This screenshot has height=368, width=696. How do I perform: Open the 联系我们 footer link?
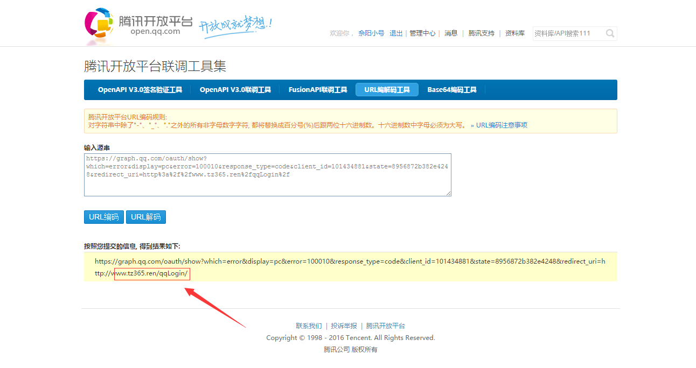[x=309, y=326]
